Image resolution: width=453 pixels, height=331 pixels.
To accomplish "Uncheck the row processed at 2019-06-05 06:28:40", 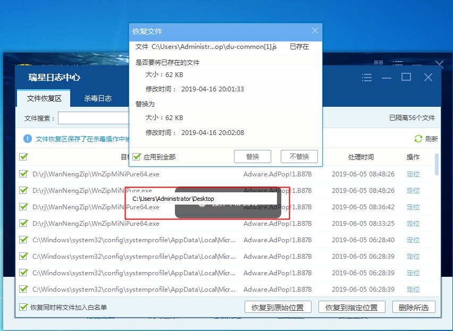I will pyautogui.click(x=23, y=240).
